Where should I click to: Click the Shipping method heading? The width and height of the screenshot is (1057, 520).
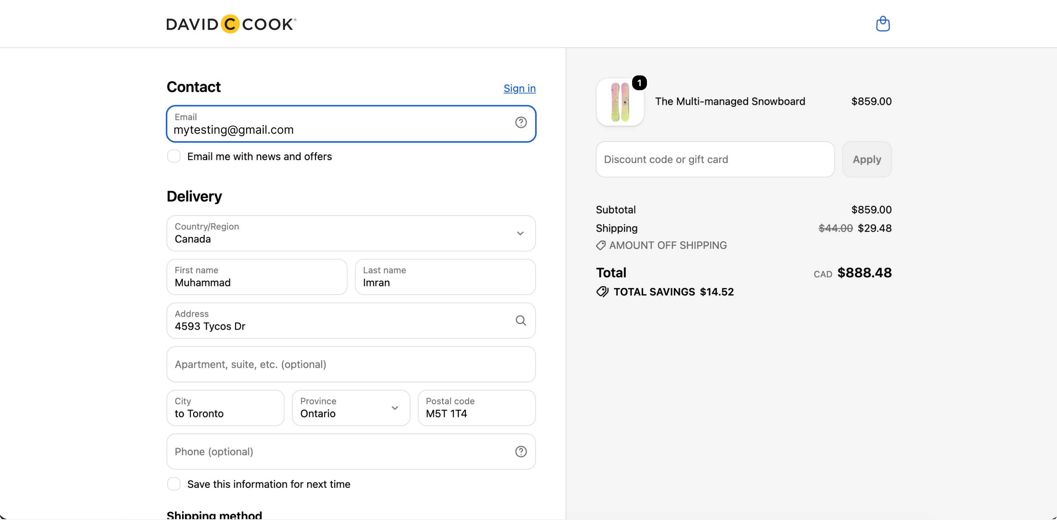click(x=214, y=515)
